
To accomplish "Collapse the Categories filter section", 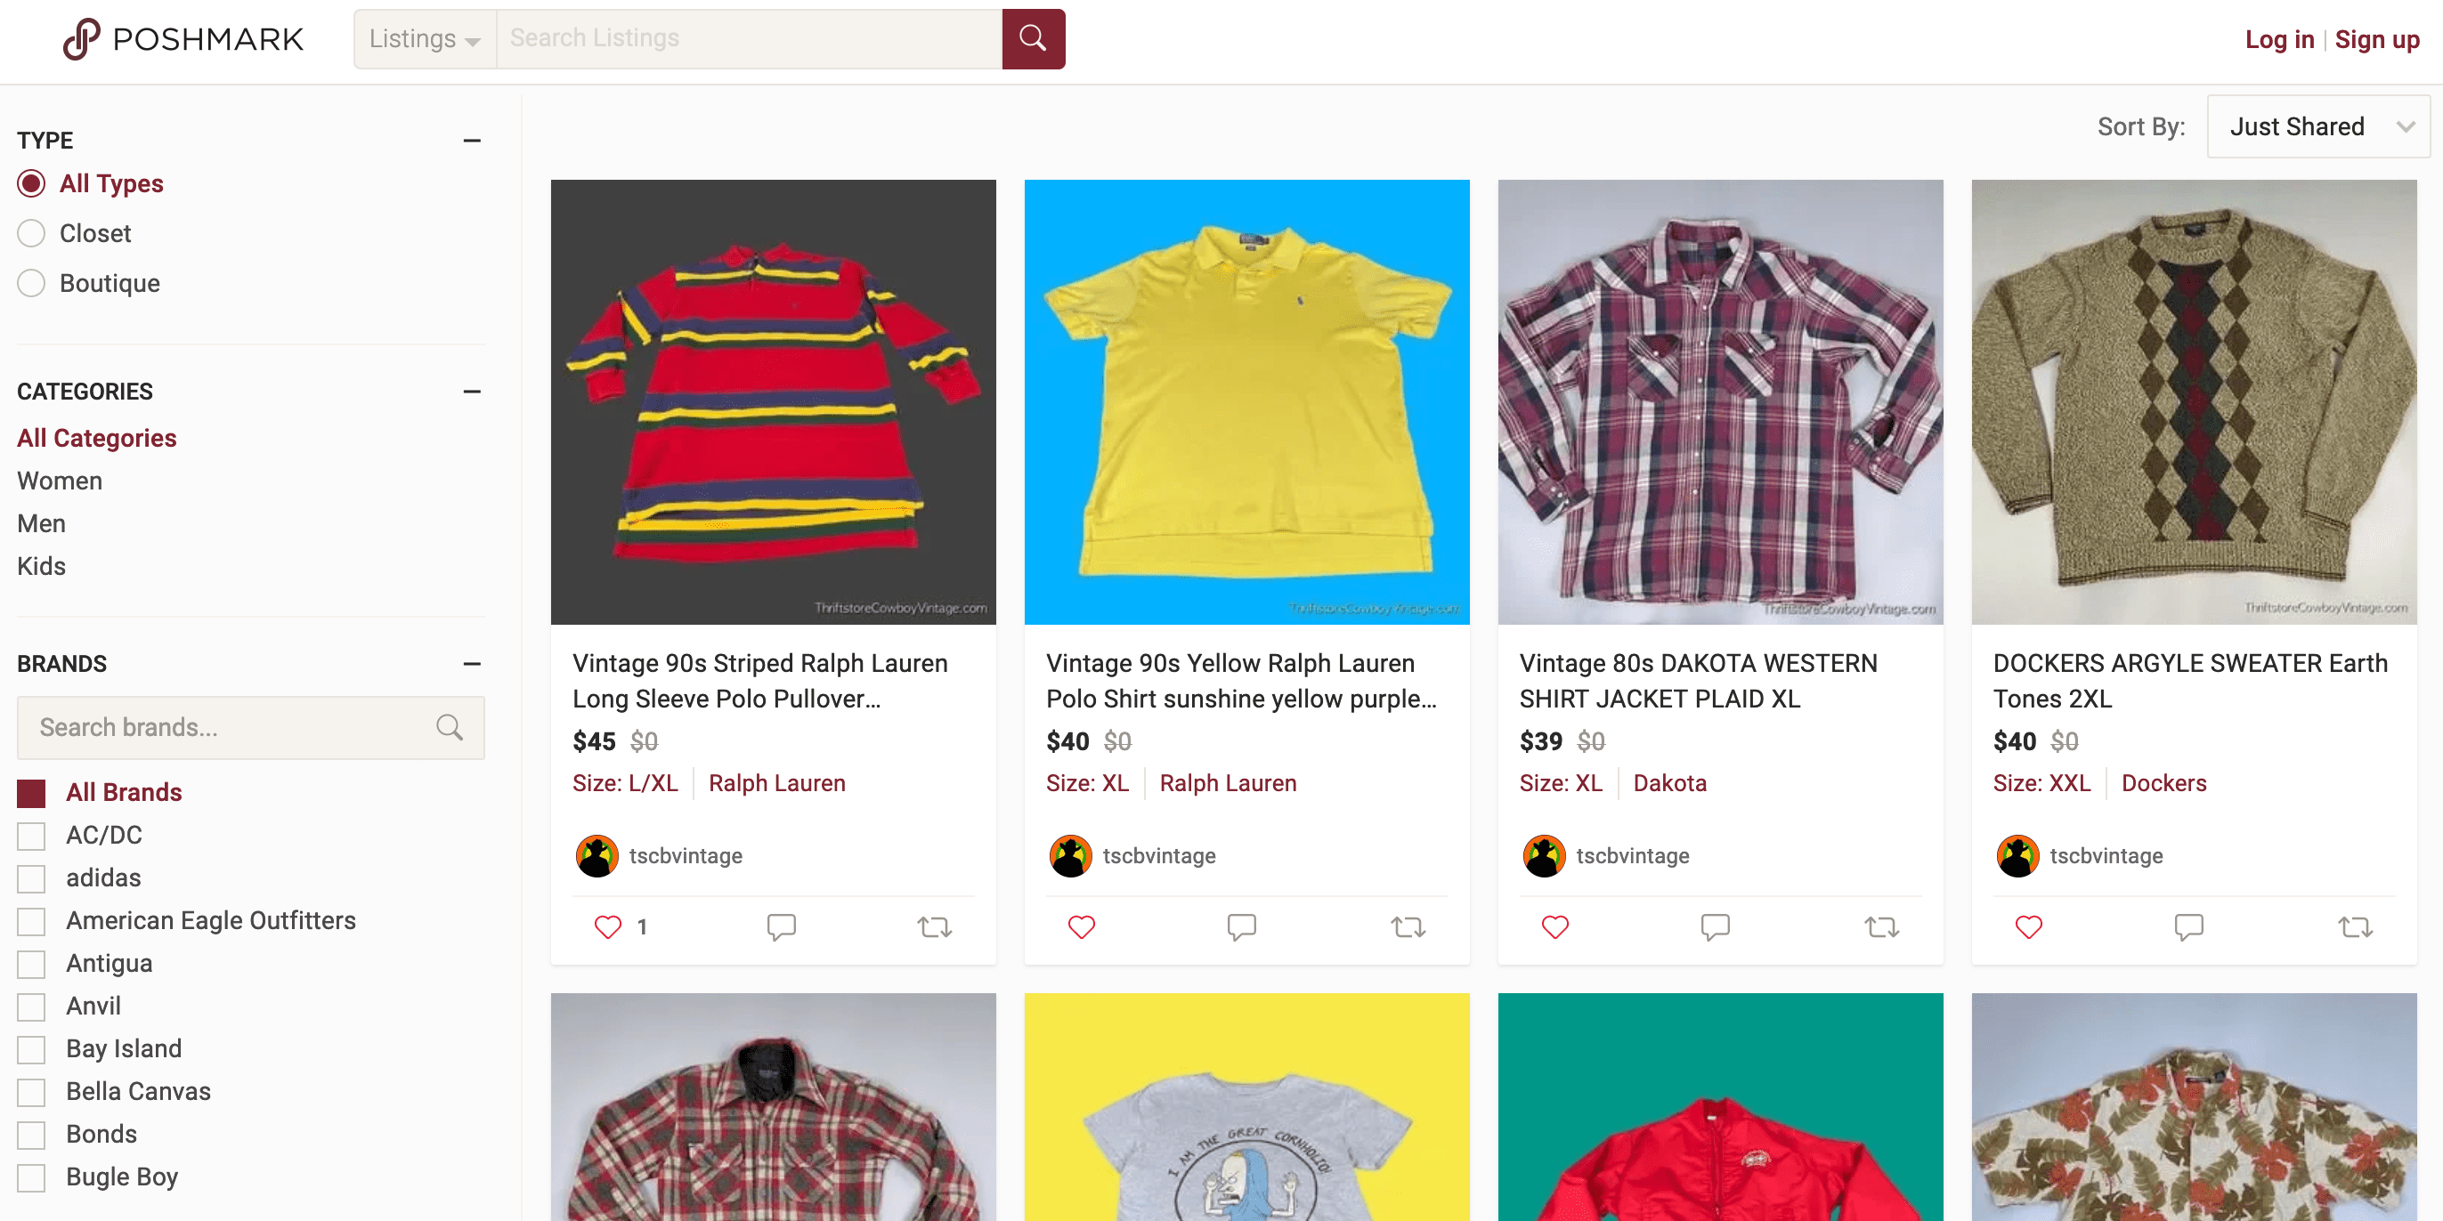I will (471, 392).
